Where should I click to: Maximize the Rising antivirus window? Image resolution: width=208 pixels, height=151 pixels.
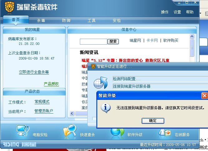click(187, 2)
